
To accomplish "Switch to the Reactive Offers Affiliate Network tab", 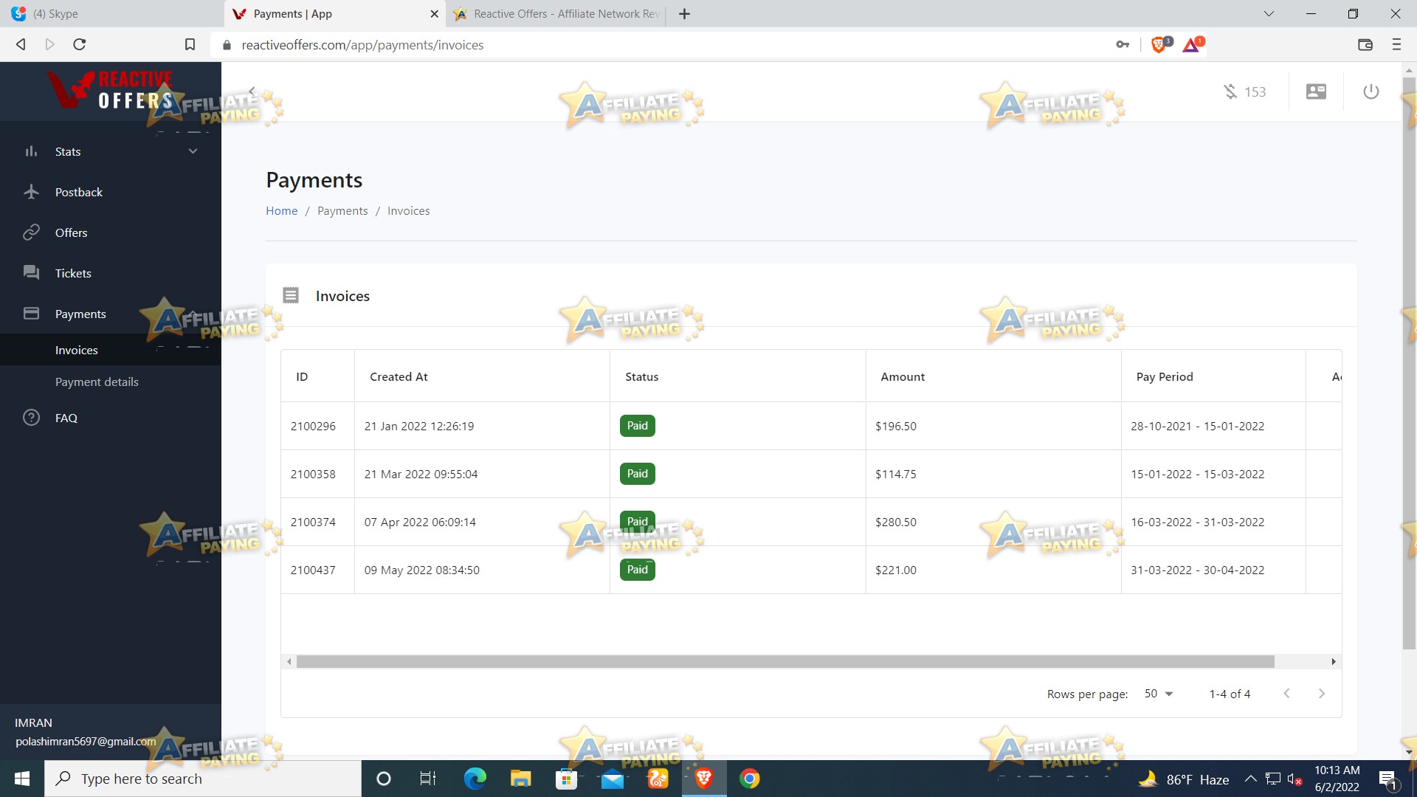I will pyautogui.click(x=557, y=13).
